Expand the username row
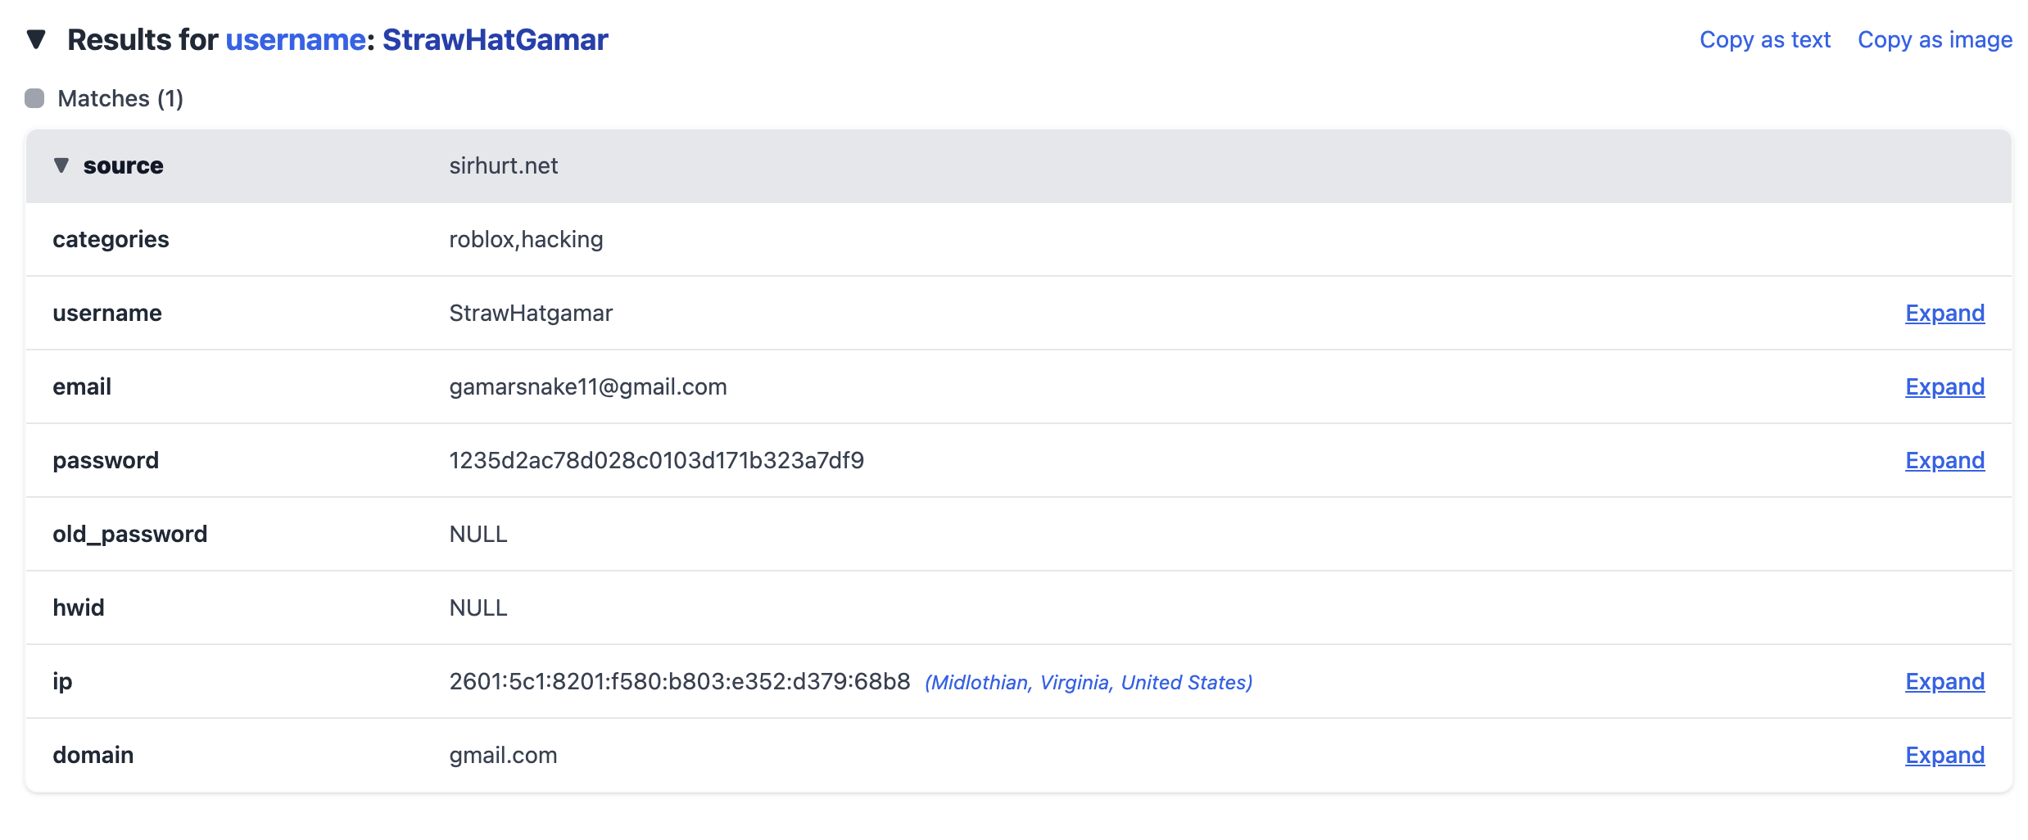This screenshot has width=2028, height=840. tap(1944, 313)
